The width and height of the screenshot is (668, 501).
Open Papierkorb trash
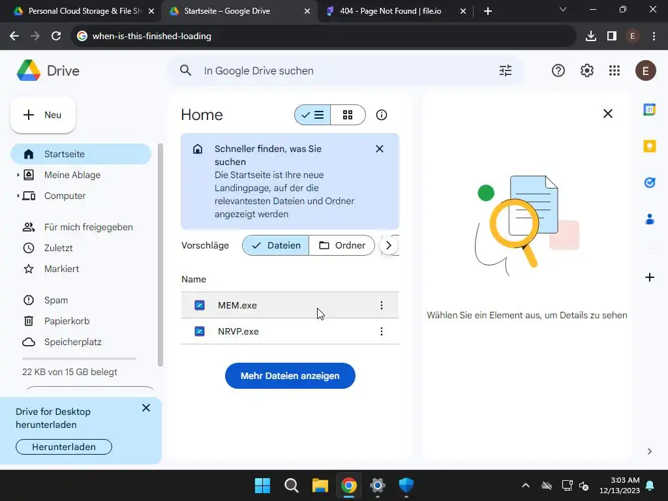point(81,321)
